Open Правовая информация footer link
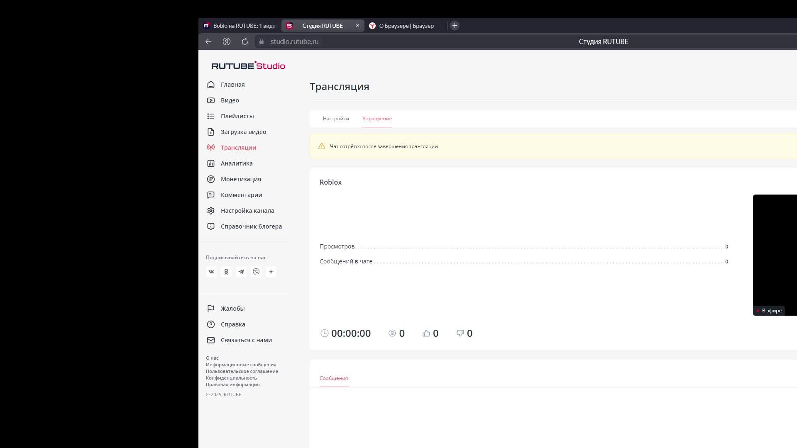The width and height of the screenshot is (797, 448). 232,385
